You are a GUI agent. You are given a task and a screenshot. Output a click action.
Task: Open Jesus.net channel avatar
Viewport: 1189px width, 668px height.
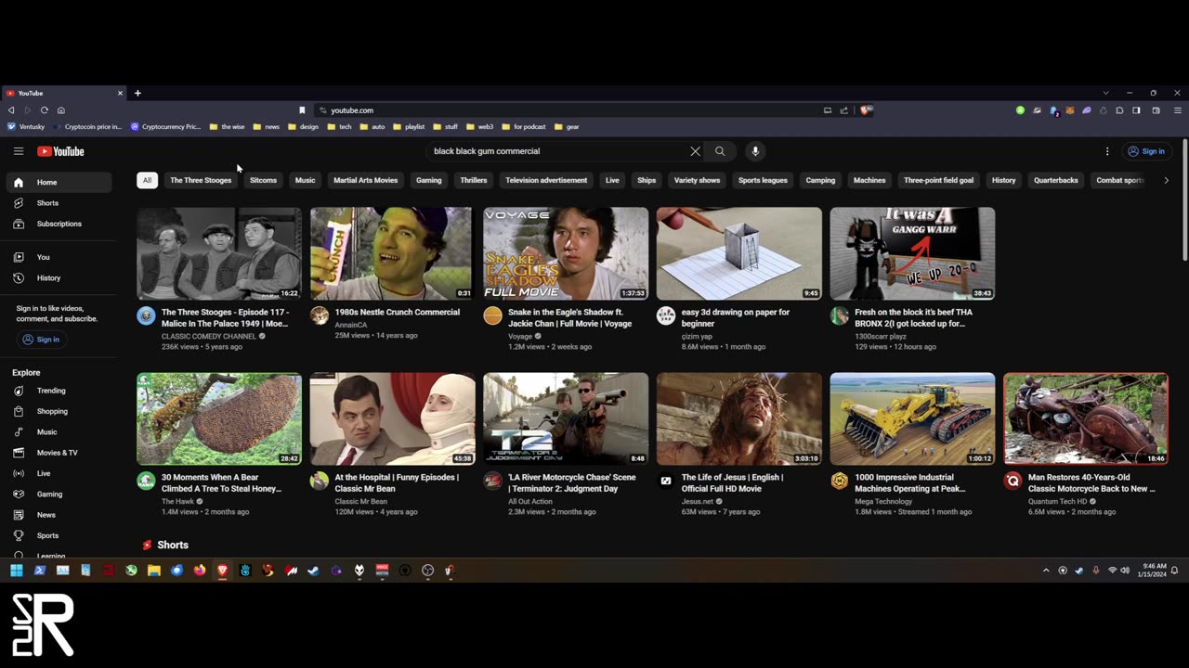(666, 481)
